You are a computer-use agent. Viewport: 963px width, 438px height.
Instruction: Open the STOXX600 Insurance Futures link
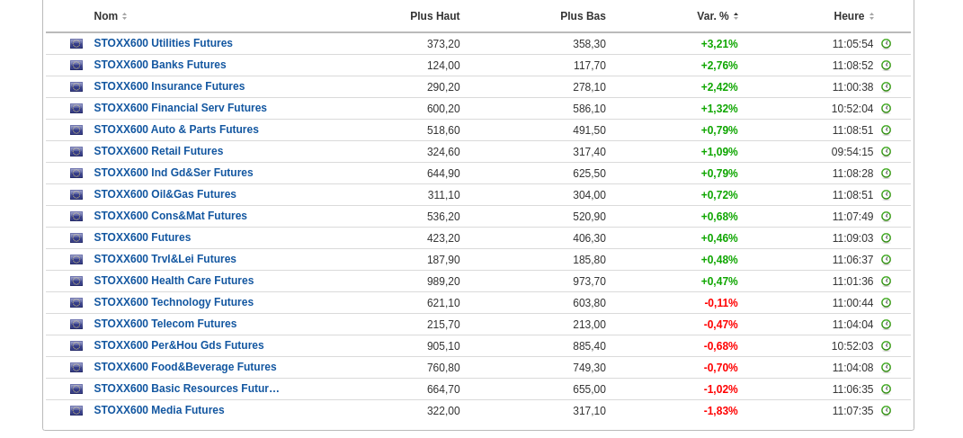point(169,86)
